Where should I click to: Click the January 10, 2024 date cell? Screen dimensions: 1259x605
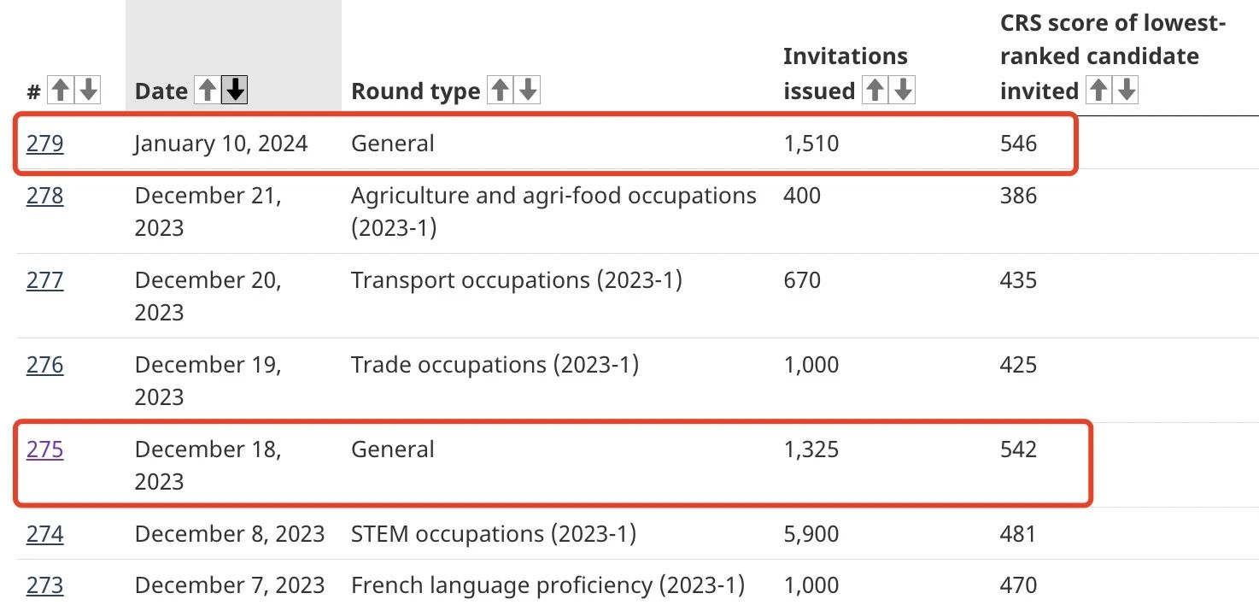tap(220, 143)
